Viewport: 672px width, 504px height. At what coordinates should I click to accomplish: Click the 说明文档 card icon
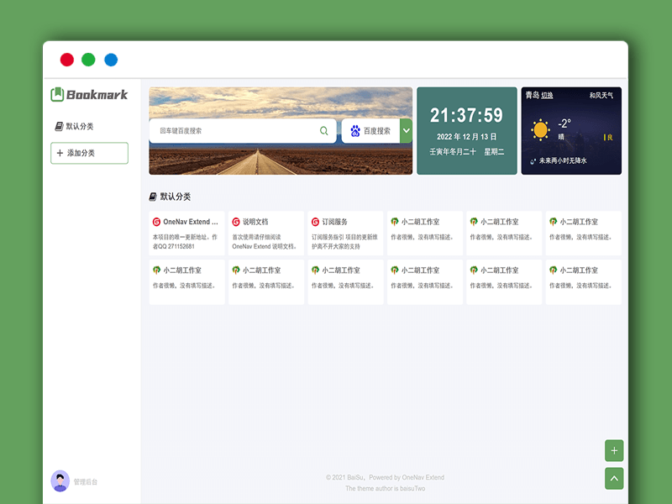[x=235, y=222]
